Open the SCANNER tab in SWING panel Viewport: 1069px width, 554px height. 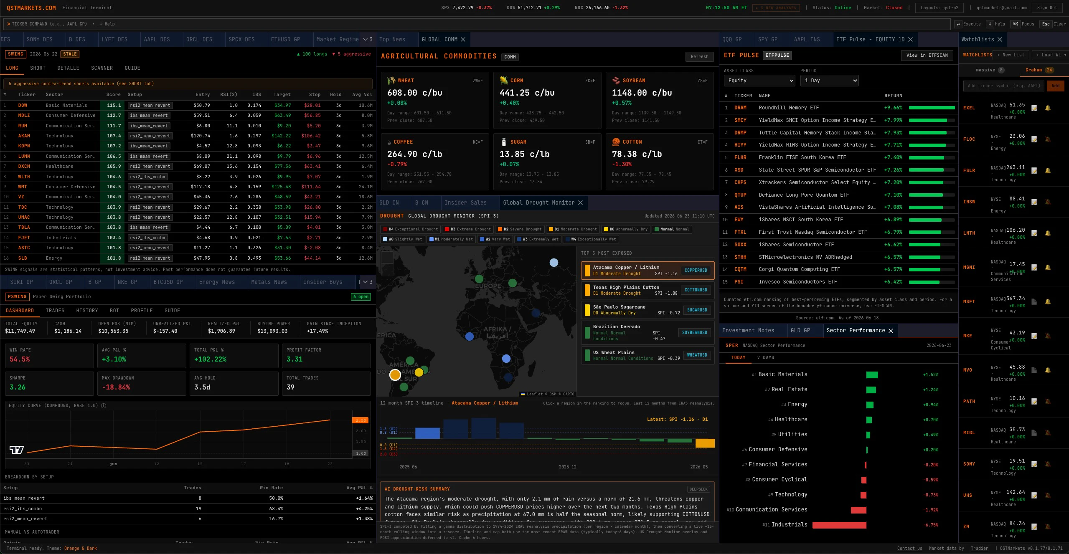point(102,68)
